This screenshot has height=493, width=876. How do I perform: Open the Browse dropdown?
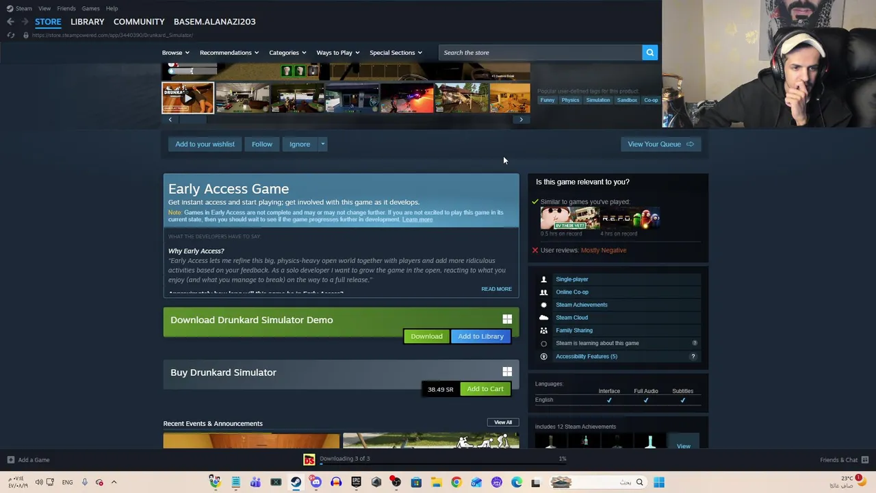176,53
